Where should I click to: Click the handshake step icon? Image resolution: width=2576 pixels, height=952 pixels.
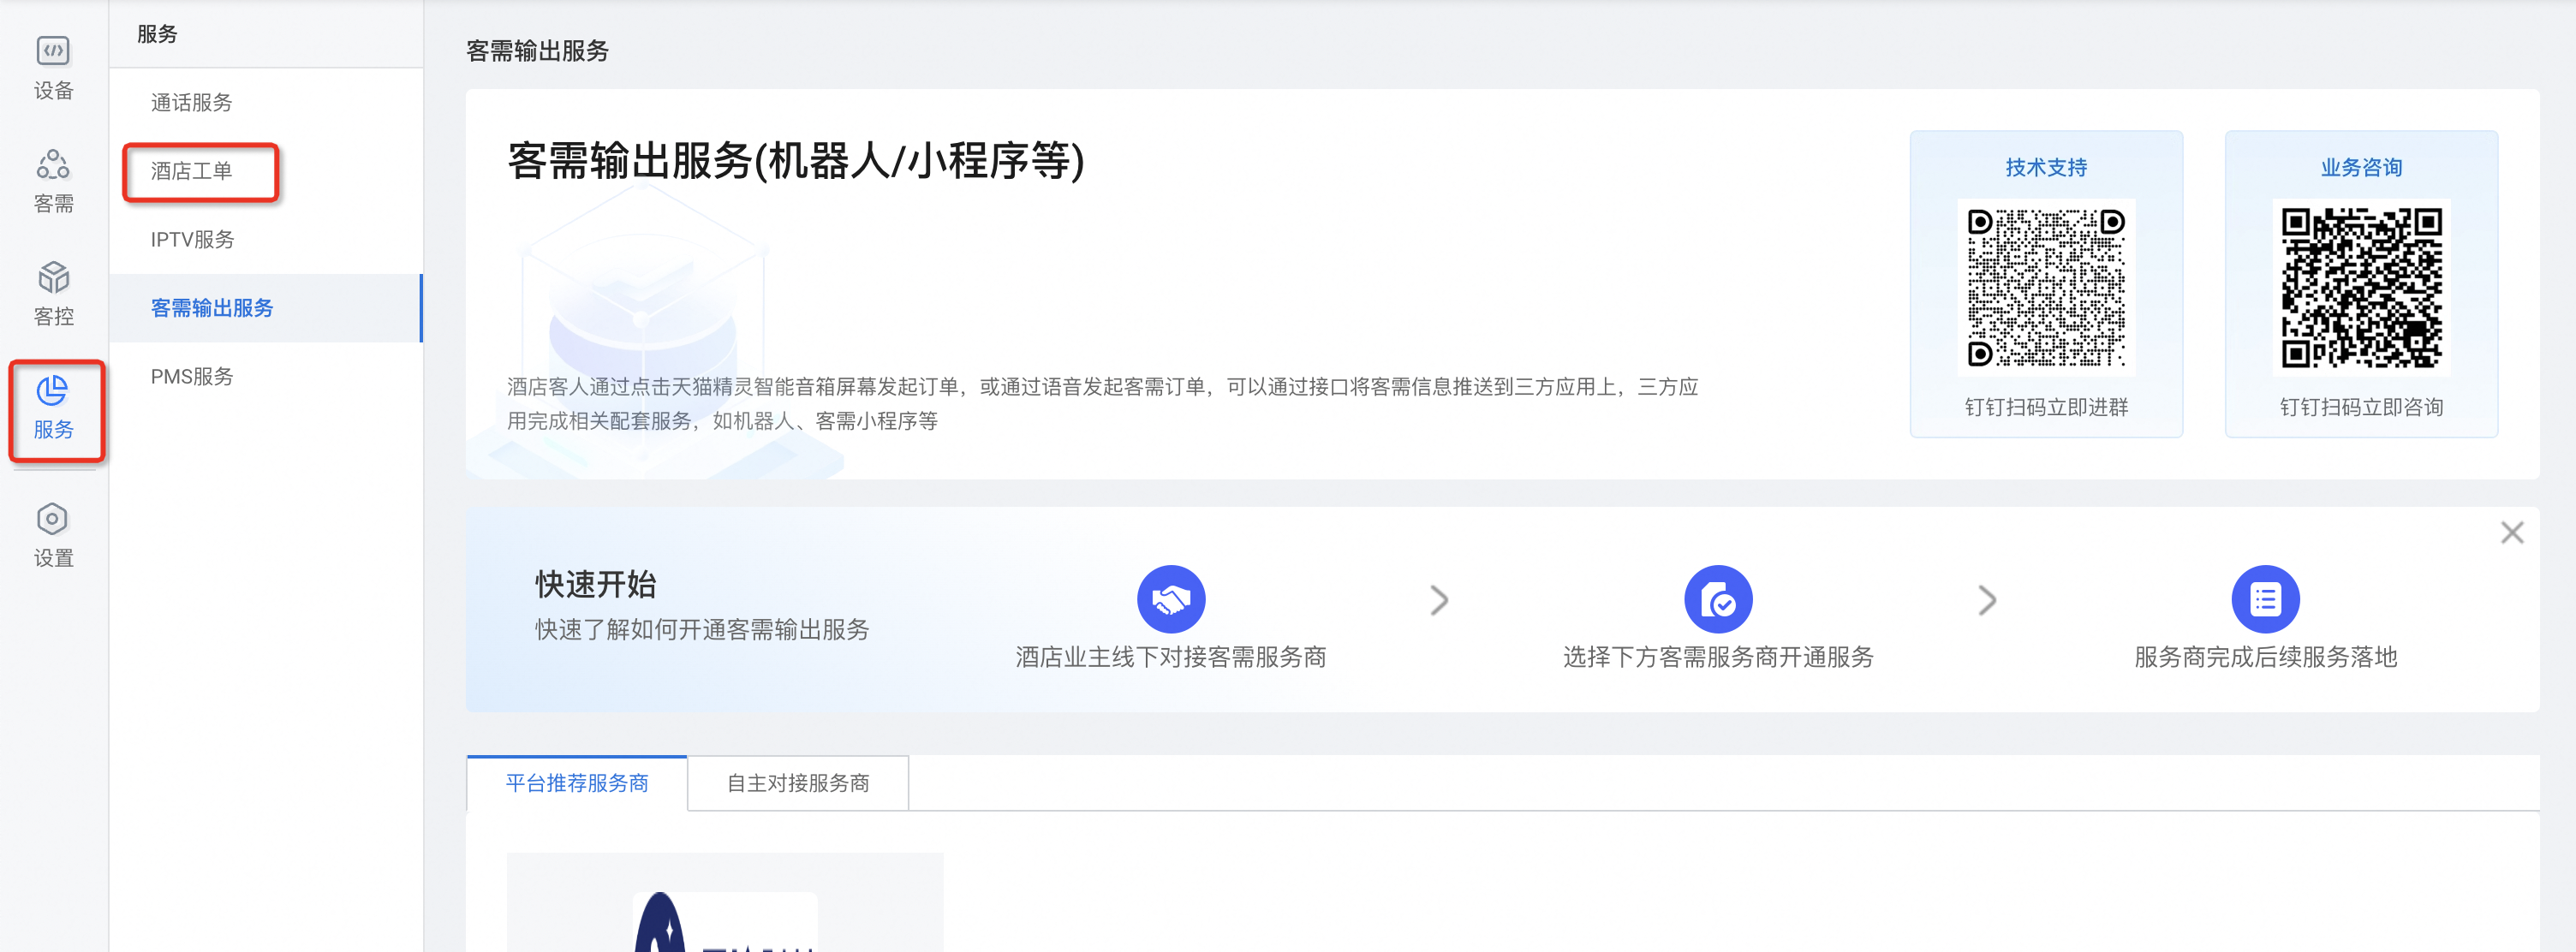coord(1170,599)
